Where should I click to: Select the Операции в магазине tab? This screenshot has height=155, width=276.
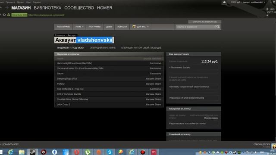[x=103, y=48]
